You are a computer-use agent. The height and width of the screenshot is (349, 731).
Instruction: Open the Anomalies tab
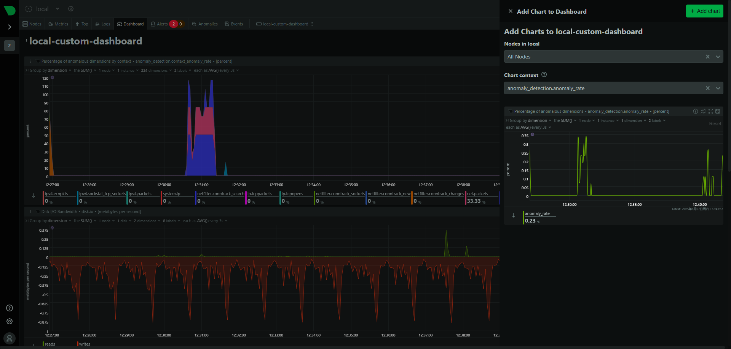(205, 24)
